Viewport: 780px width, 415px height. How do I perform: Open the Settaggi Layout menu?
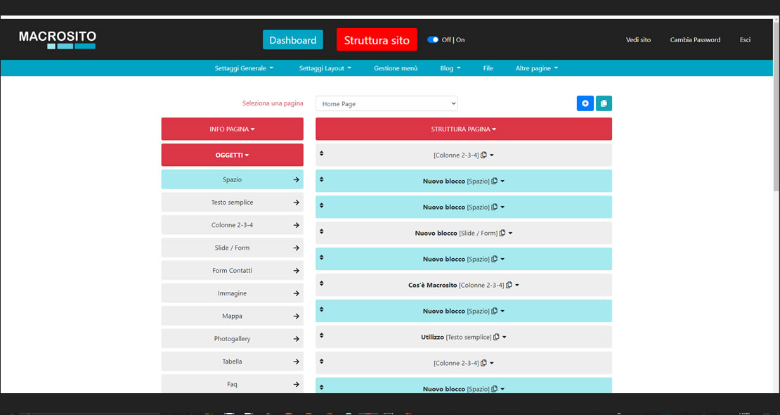point(325,68)
